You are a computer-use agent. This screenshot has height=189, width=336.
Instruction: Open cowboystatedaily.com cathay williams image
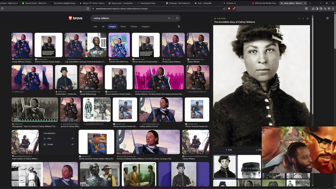[x=161, y=110]
